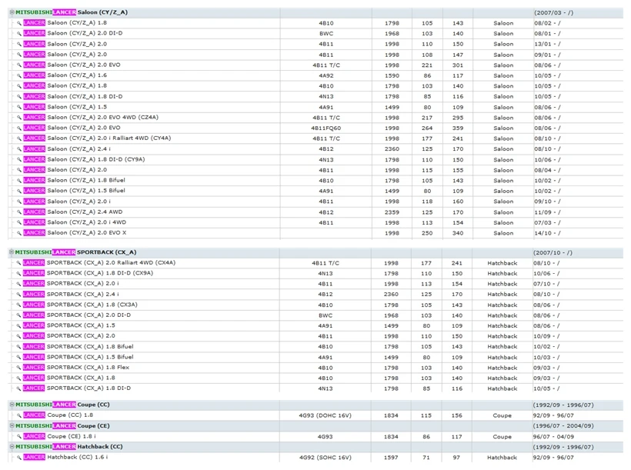Click the 96/07 - 04/09 date cell
The image size is (631, 470).
(553, 437)
